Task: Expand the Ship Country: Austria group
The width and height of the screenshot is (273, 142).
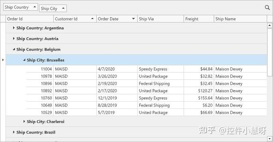Action: click(14, 39)
